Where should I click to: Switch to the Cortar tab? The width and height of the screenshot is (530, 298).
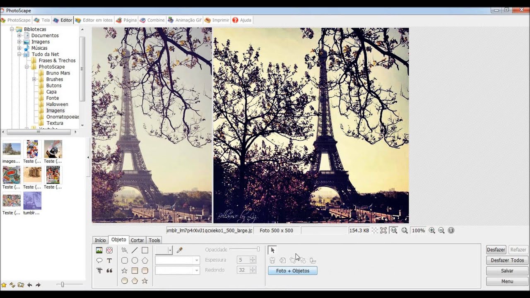coord(137,240)
